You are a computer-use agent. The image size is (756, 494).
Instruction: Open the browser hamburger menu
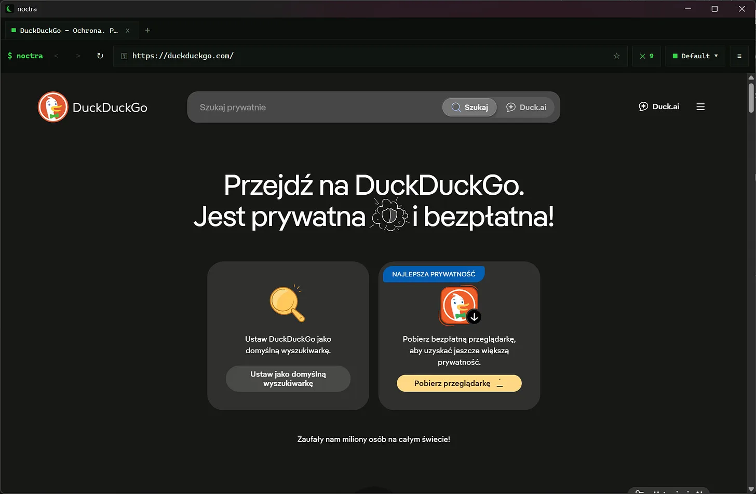739,56
